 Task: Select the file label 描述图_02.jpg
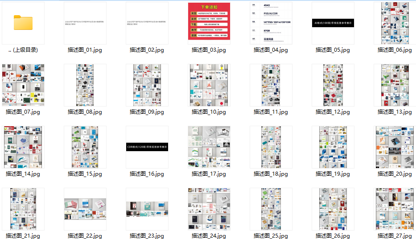point(147,50)
